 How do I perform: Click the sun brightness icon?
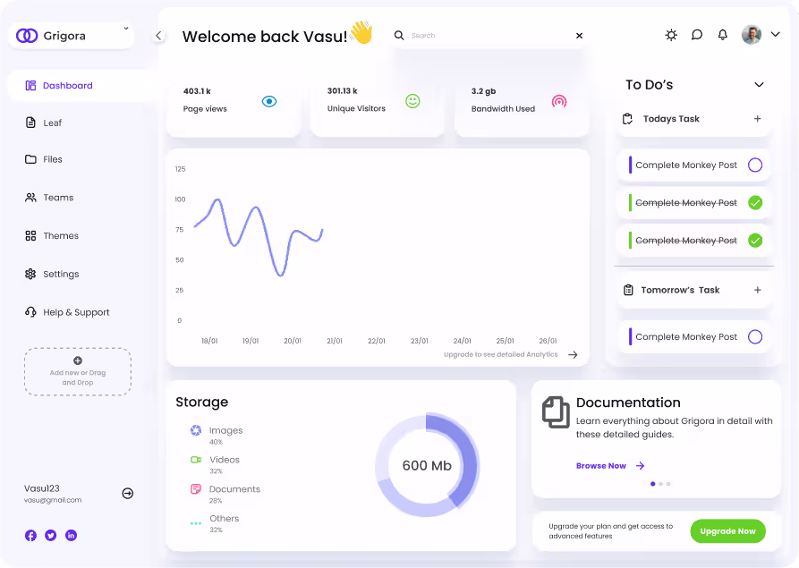tap(671, 35)
